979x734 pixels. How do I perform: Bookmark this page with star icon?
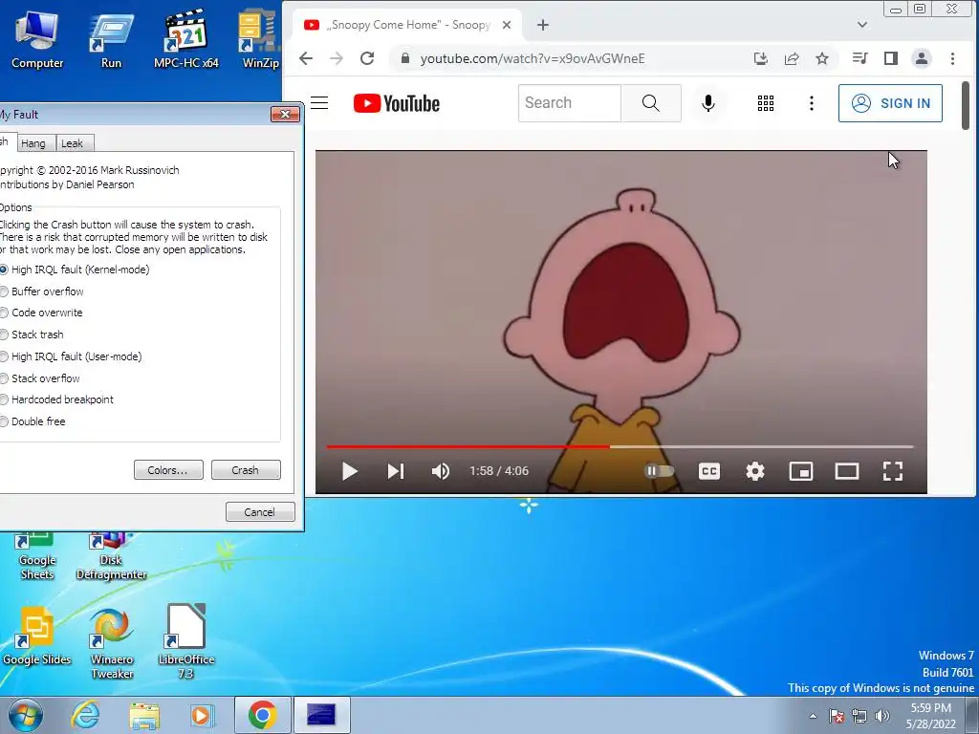(822, 58)
